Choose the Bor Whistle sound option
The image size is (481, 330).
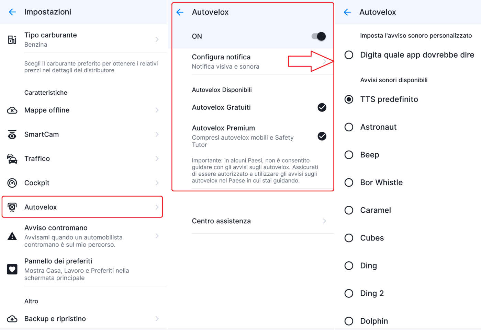pos(349,182)
